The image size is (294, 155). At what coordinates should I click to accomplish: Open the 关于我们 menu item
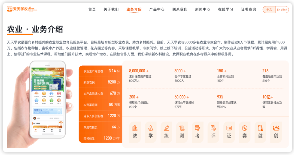pos(111,9)
